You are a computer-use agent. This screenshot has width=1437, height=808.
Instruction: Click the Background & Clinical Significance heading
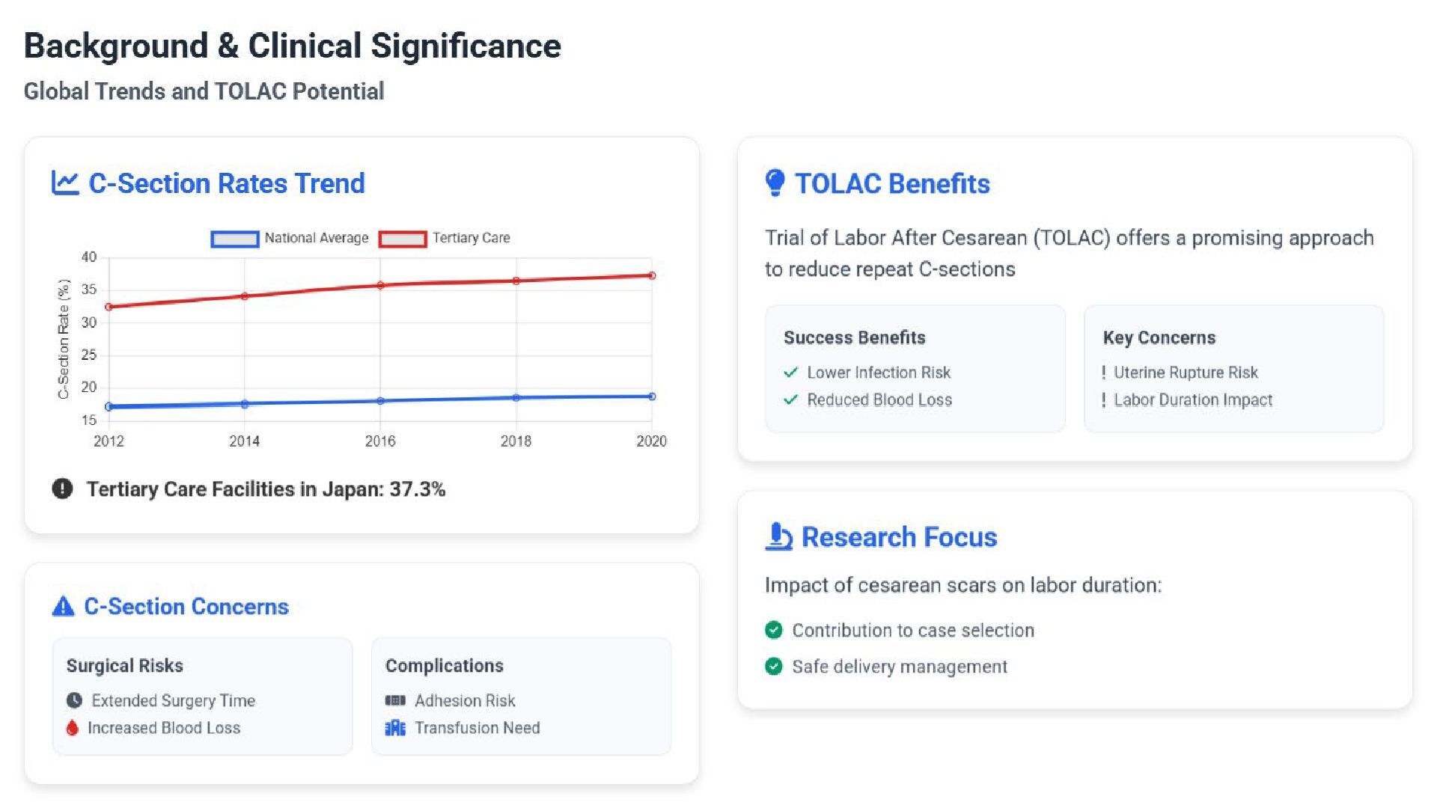point(293,46)
